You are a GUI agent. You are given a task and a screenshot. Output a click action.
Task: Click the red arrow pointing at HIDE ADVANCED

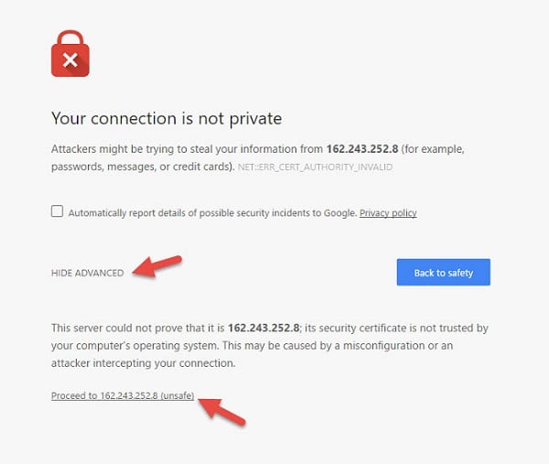point(156,266)
